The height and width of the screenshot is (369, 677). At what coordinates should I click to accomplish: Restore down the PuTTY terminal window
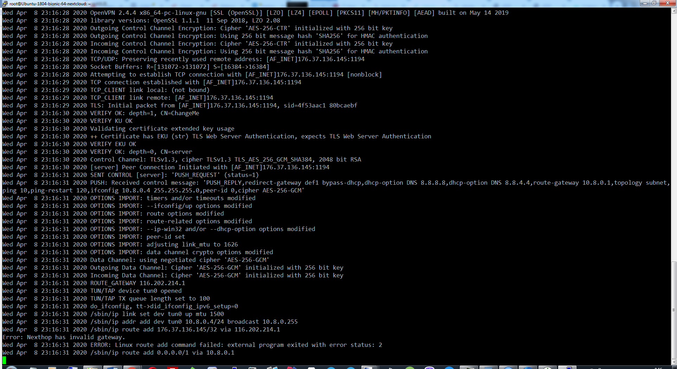coord(654,3)
